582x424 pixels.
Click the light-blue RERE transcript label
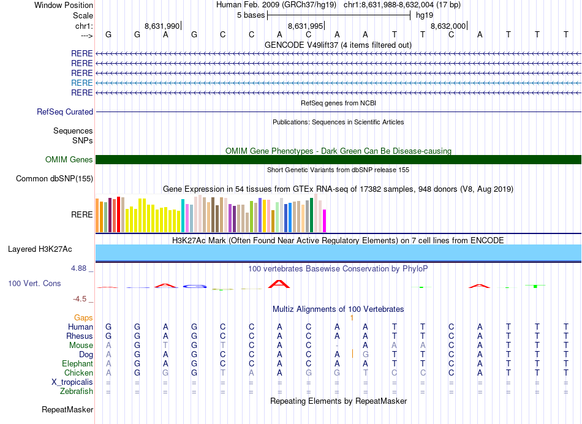81,83
